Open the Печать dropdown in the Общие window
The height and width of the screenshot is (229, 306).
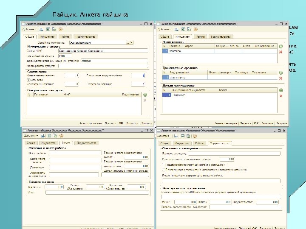coord(110,123)
